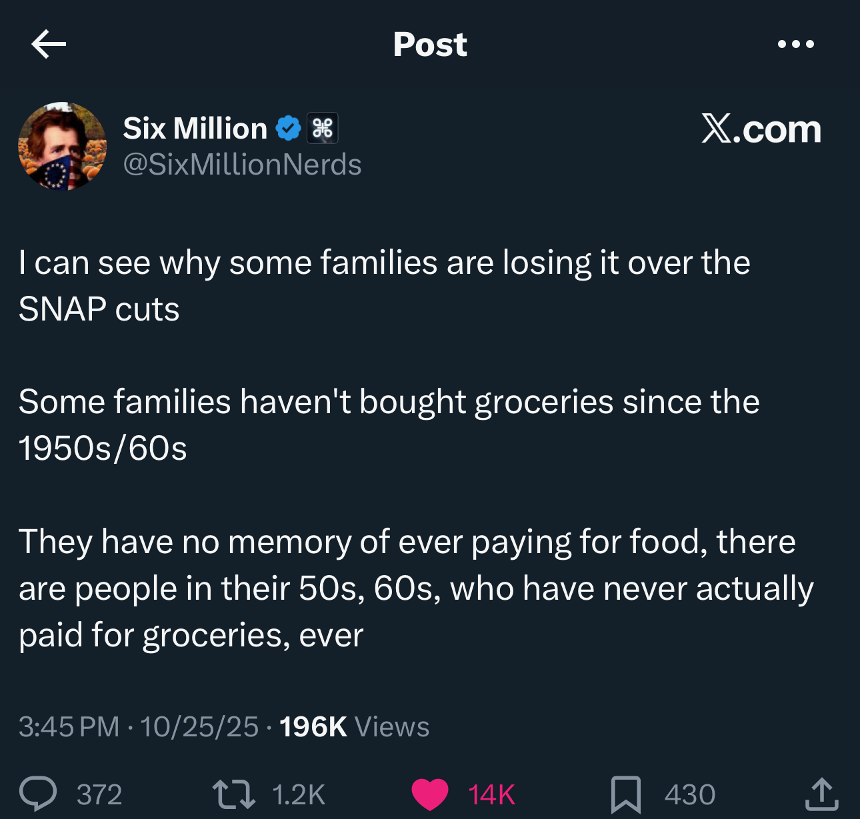Tap the affiliate badge beside the verified checkmark
Image resolution: width=860 pixels, height=819 pixels.
[x=323, y=128]
